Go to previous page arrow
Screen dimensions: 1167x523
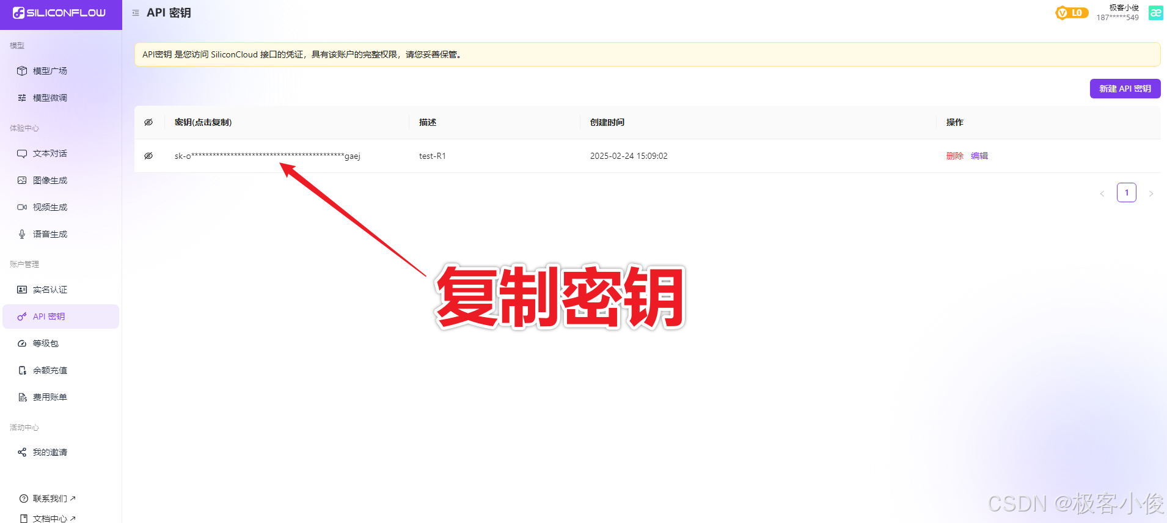coord(1102,193)
